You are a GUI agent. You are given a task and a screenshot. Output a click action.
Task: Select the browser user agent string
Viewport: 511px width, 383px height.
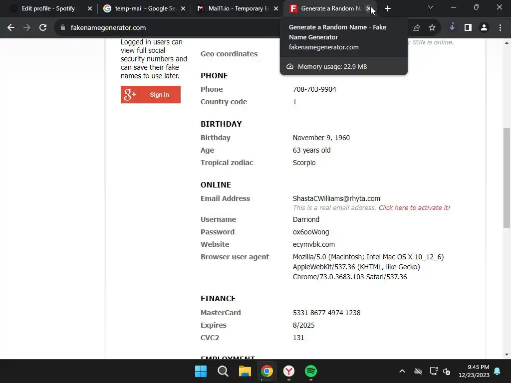368,267
